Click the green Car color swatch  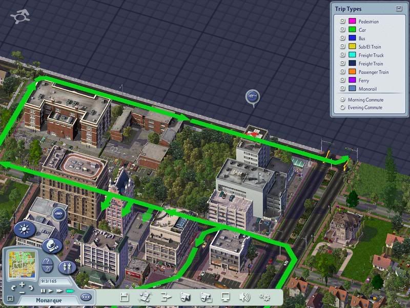[352, 29]
